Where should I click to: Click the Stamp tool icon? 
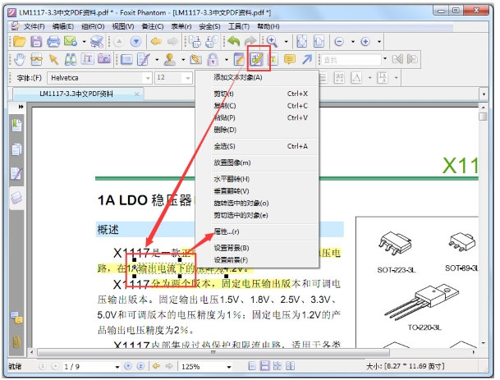(170, 59)
